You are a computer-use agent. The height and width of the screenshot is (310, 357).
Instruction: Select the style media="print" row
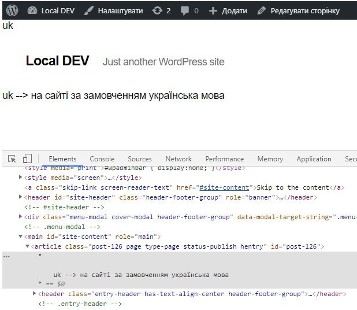pyautogui.click(x=135, y=168)
